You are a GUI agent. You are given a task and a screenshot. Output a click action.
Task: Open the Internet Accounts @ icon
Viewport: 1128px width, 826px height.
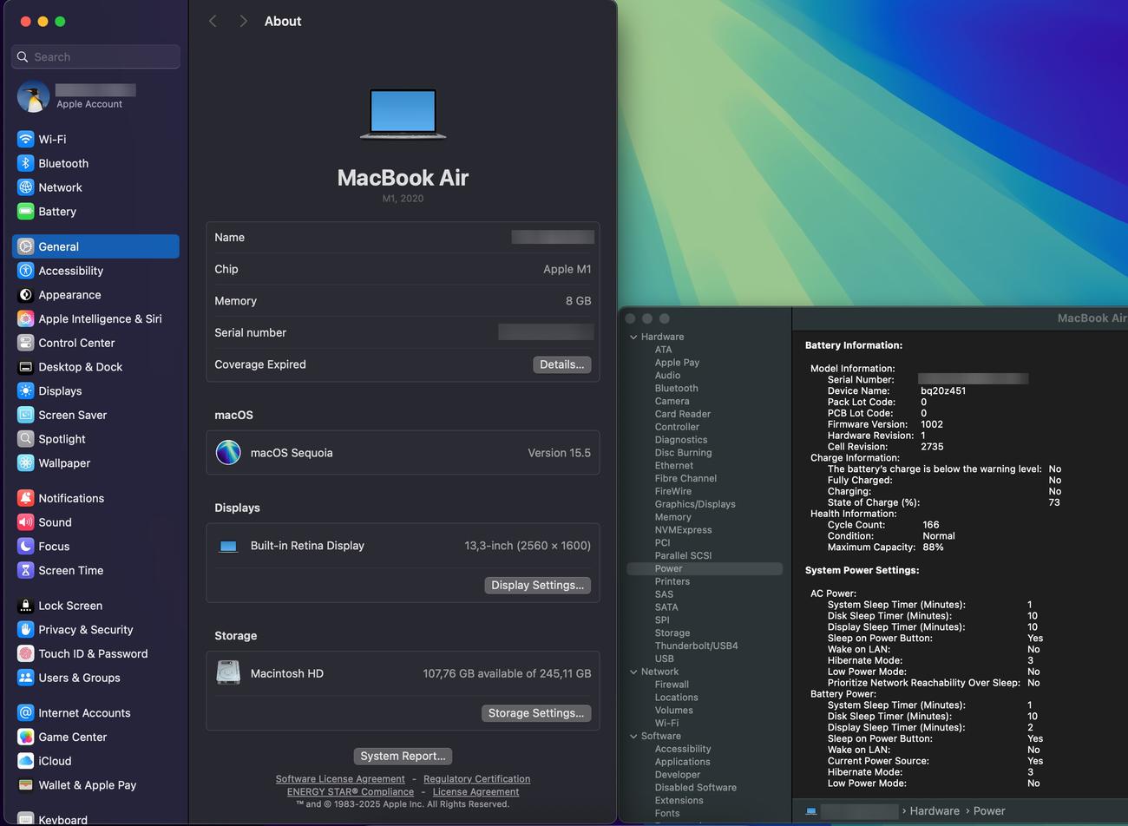[x=26, y=713]
